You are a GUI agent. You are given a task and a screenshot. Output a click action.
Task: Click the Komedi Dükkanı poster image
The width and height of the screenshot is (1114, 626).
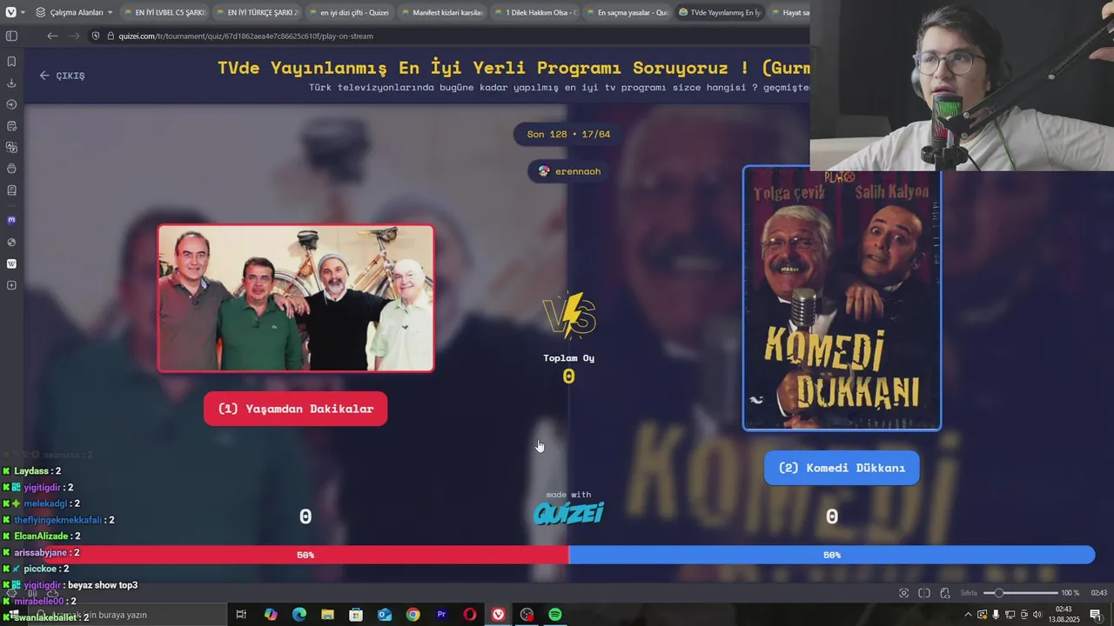[x=842, y=298]
